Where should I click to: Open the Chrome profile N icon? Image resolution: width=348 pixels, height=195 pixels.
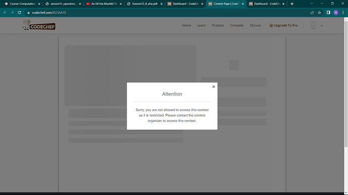click(x=336, y=13)
